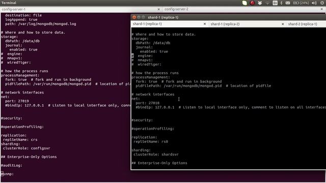Click 'engine:' line with cursor in shard-1
The width and height of the screenshot is (326, 183).
tap(142, 56)
